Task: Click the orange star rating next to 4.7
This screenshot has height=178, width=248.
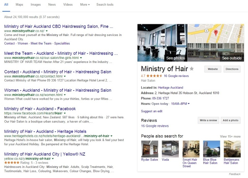Action: coord(154,76)
